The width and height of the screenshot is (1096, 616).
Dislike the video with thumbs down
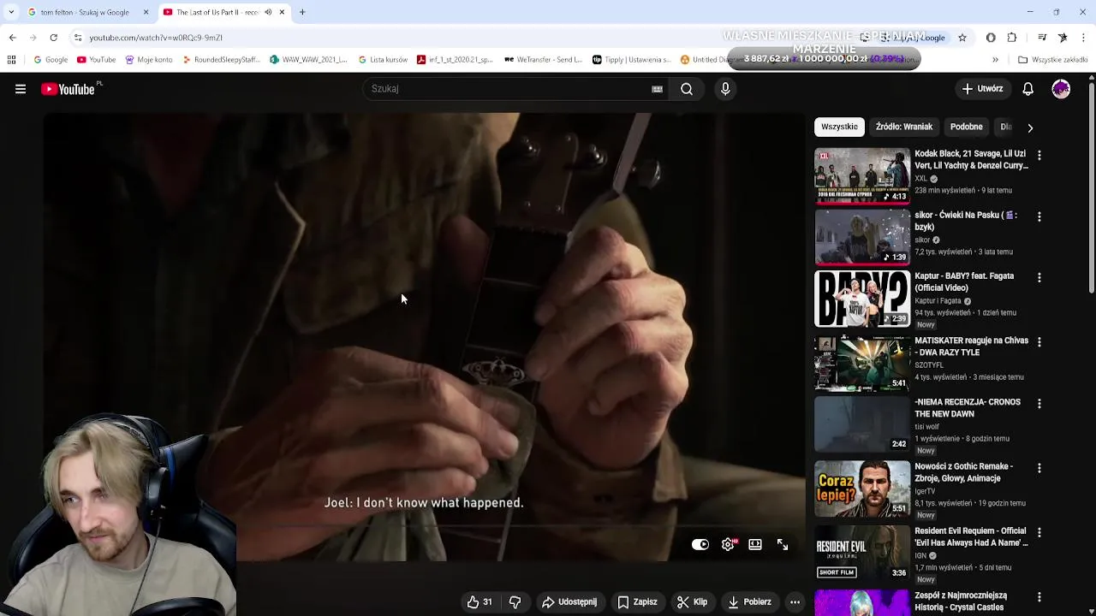click(x=515, y=602)
